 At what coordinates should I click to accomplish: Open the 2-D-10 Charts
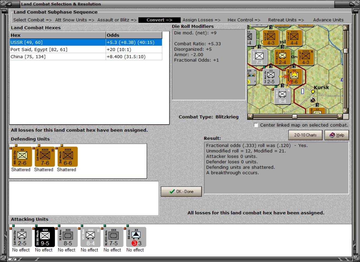coord(305,135)
